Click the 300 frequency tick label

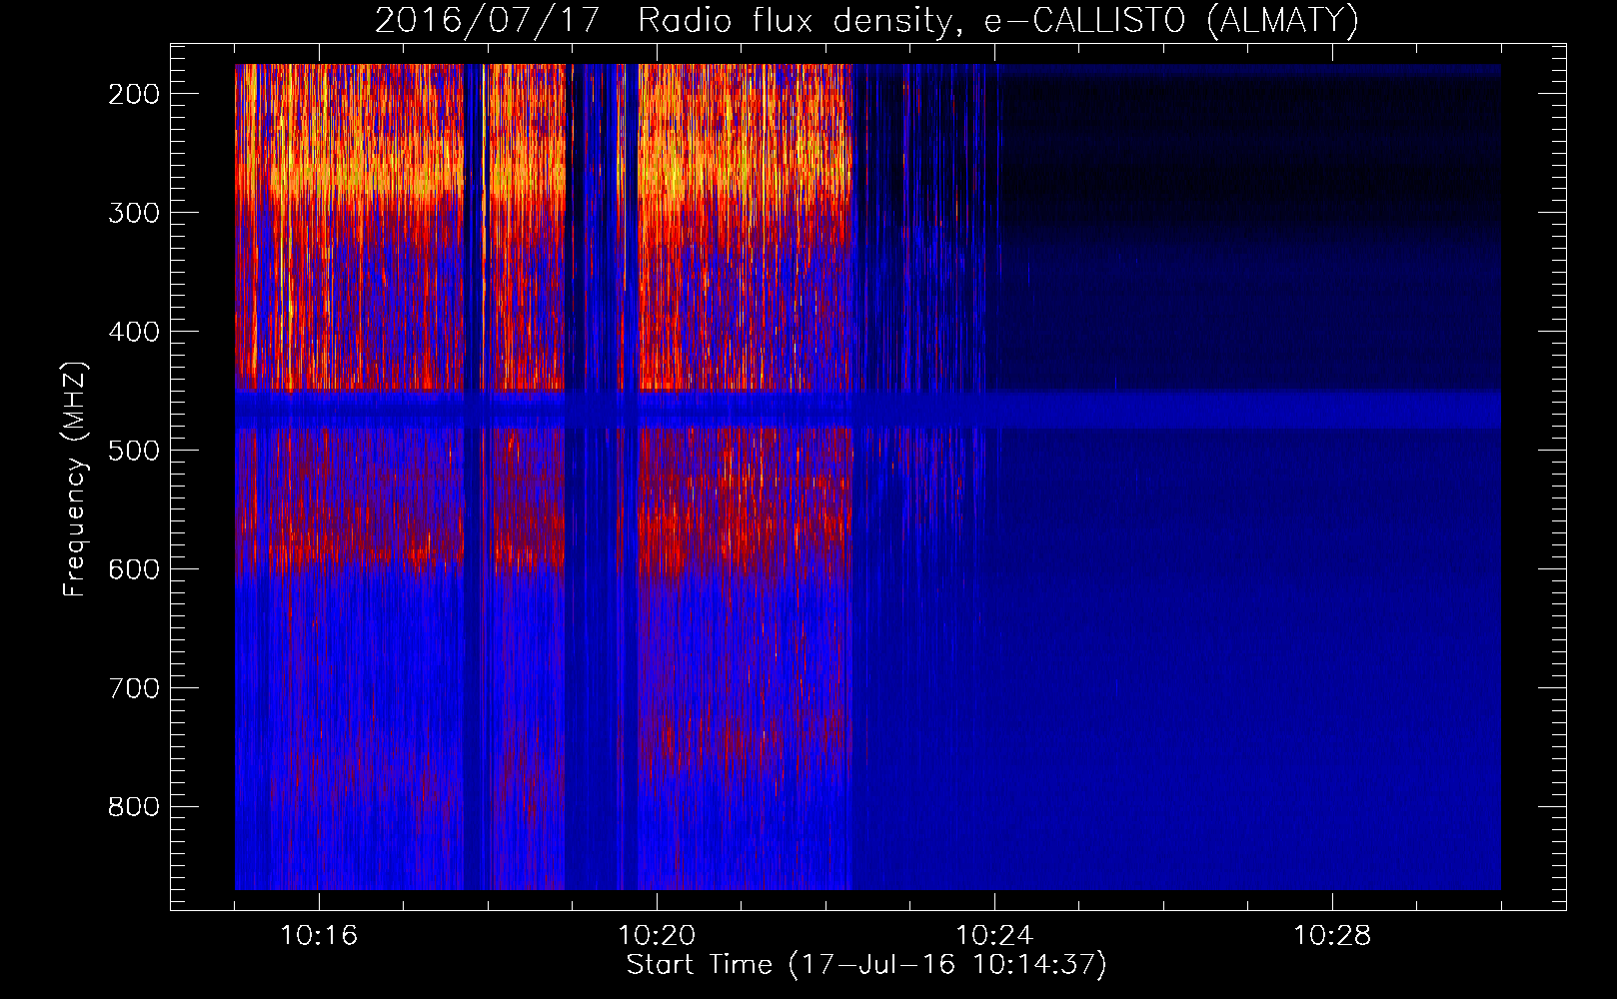[x=134, y=213]
